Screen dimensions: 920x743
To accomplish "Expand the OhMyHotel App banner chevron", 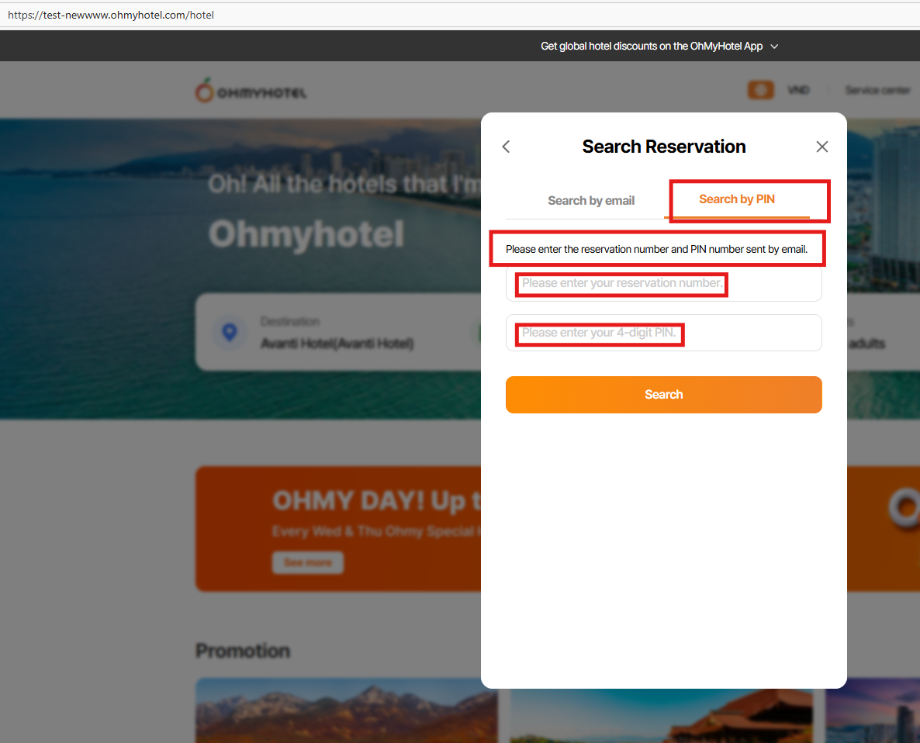I will pos(774,47).
